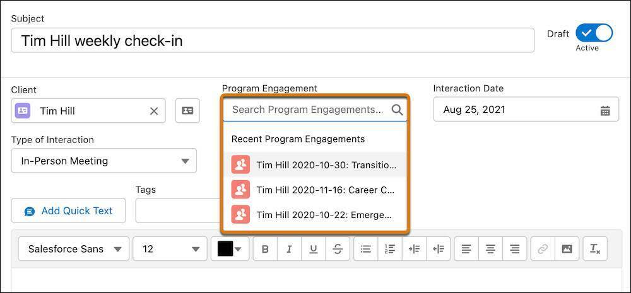Apply bold formatting

point(265,249)
